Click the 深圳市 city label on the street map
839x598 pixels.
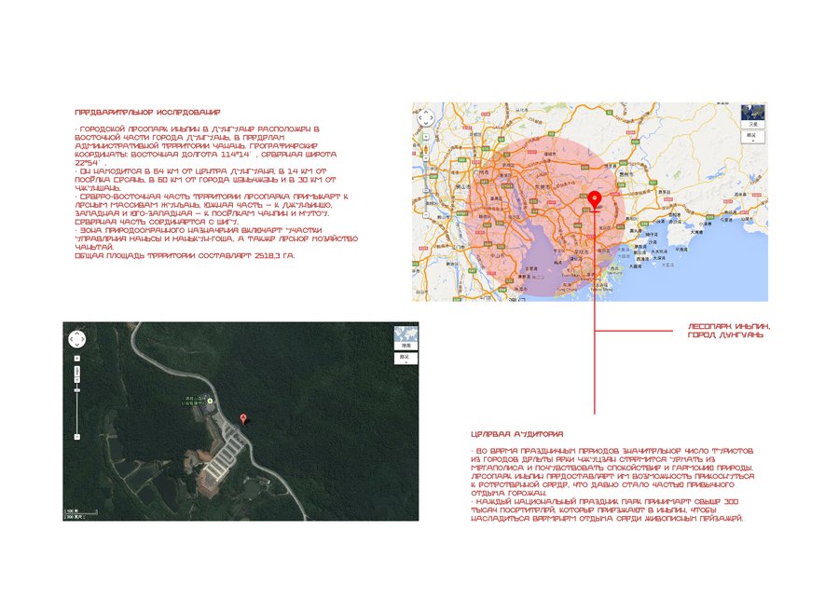point(581,251)
